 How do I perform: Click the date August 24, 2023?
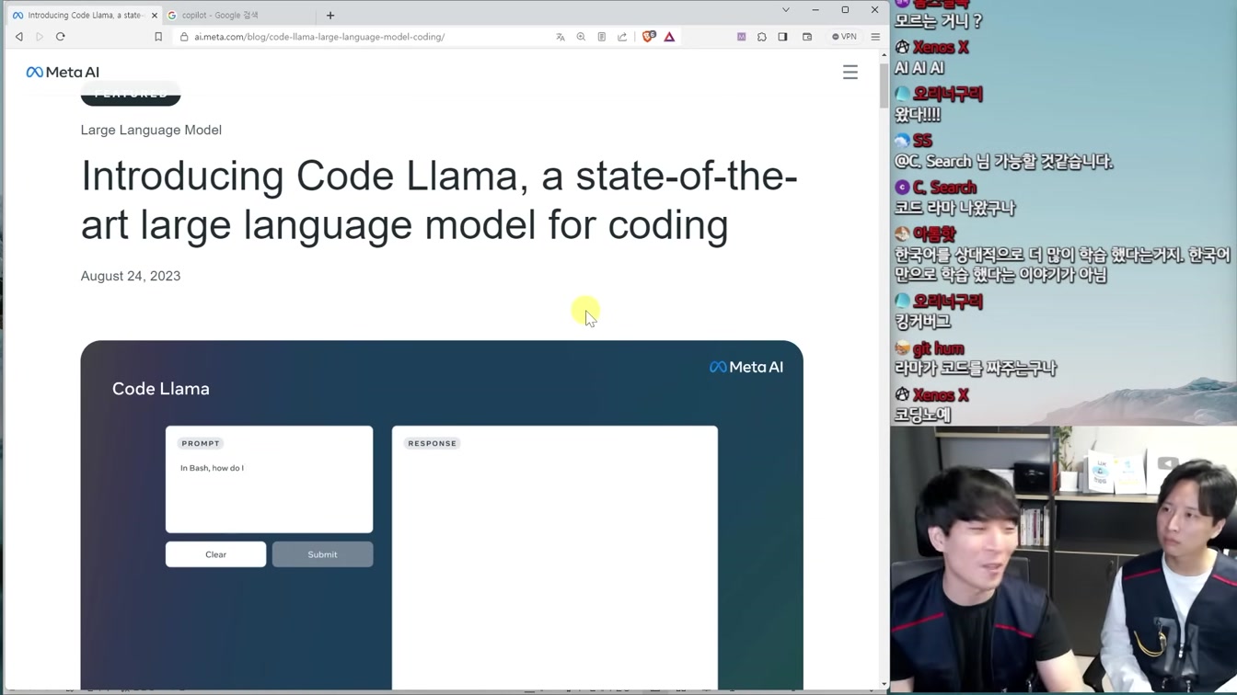pos(131,276)
